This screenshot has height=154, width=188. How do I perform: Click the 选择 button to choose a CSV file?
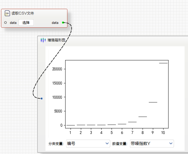pos(26,23)
